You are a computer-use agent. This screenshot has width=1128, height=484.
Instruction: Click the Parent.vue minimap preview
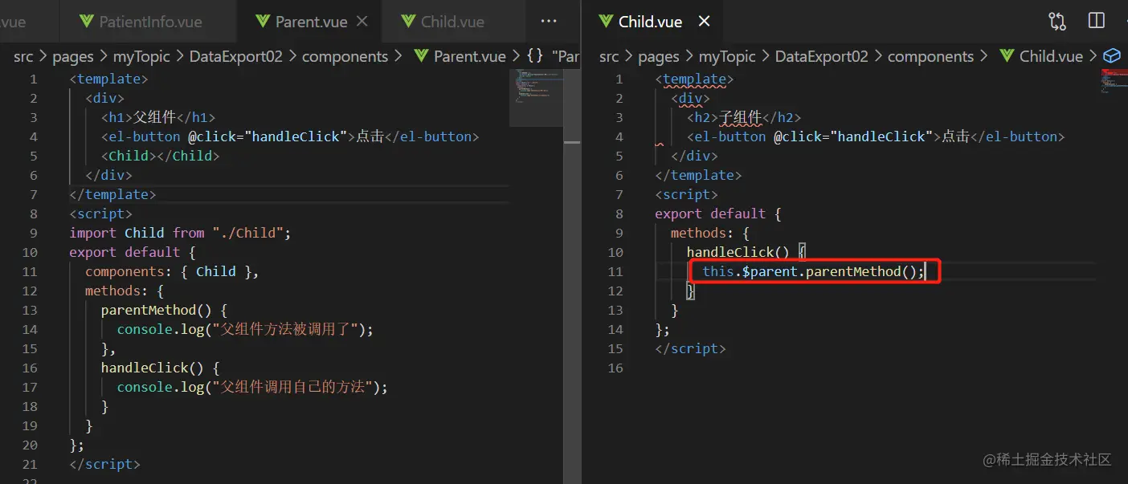(x=536, y=98)
